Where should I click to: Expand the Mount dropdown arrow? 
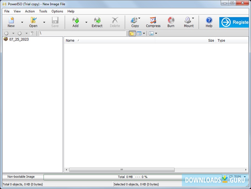tap(193, 18)
